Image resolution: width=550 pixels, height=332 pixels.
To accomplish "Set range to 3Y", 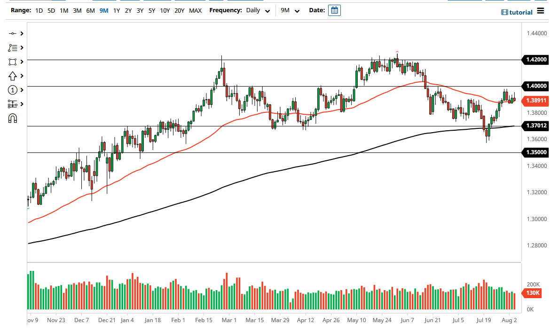I will (140, 10).
